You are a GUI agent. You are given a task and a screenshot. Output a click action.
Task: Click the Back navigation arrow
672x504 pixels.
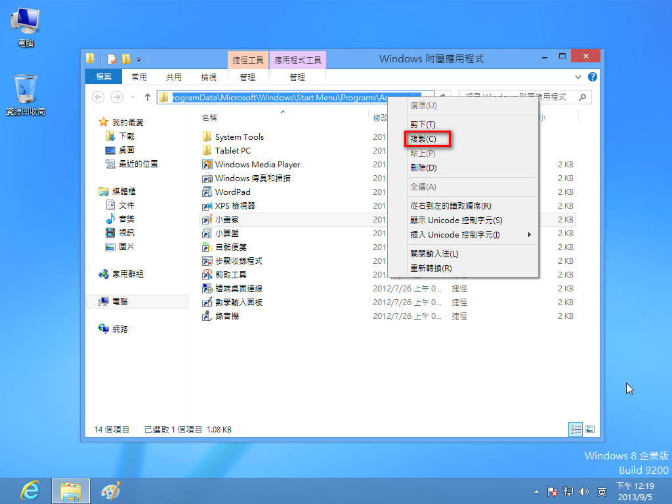click(98, 97)
